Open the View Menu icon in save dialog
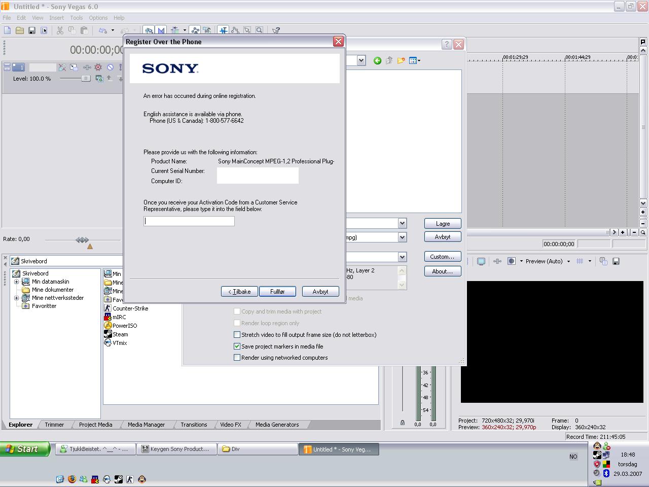 coord(415,61)
